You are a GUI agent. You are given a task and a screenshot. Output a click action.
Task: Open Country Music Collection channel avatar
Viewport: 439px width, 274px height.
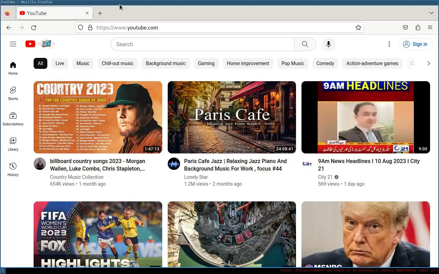coord(40,164)
